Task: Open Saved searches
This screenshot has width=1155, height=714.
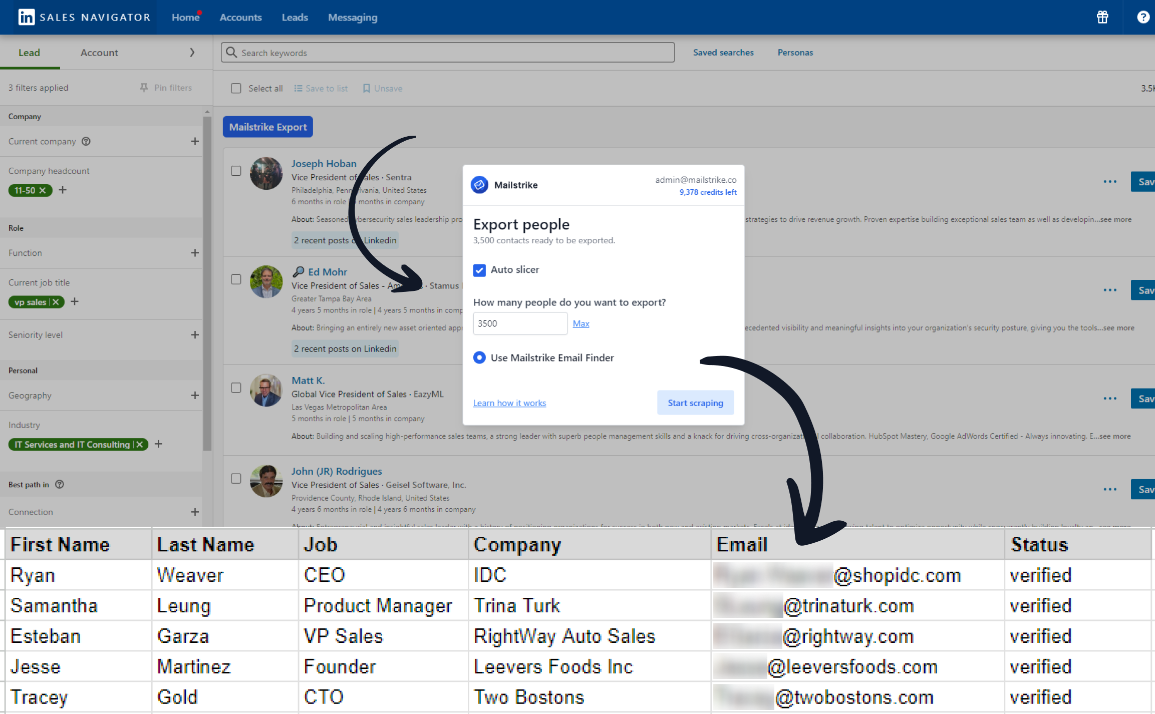Action: pyautogui.click(x=723, y=52)
